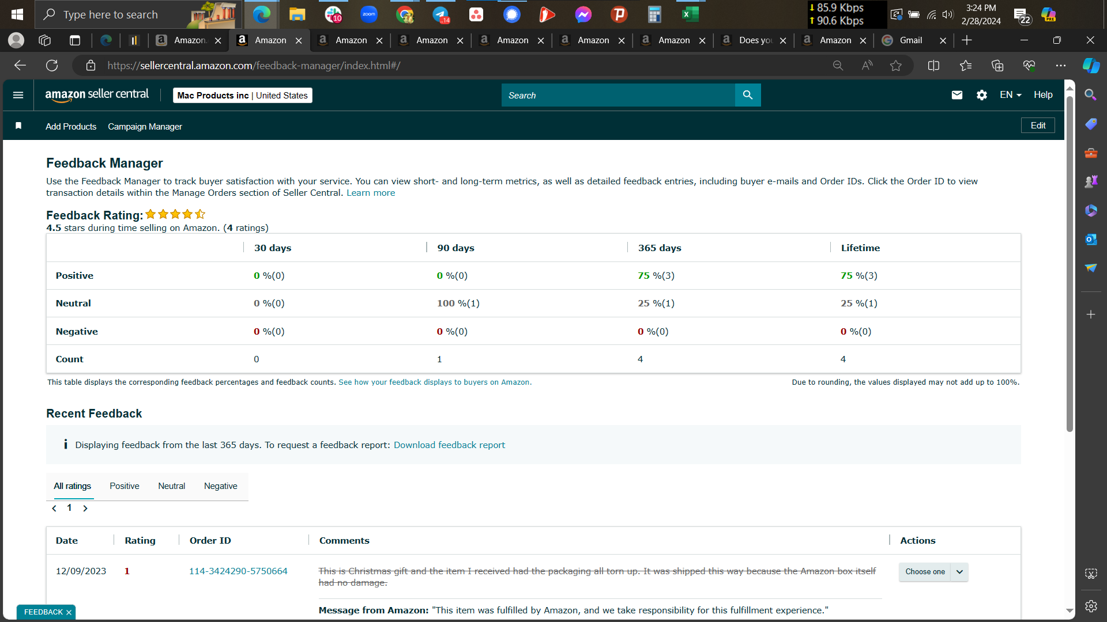Open a new browser tab with the plus
The height and width of the screenshot is (622, 1107).
point(967,40)
